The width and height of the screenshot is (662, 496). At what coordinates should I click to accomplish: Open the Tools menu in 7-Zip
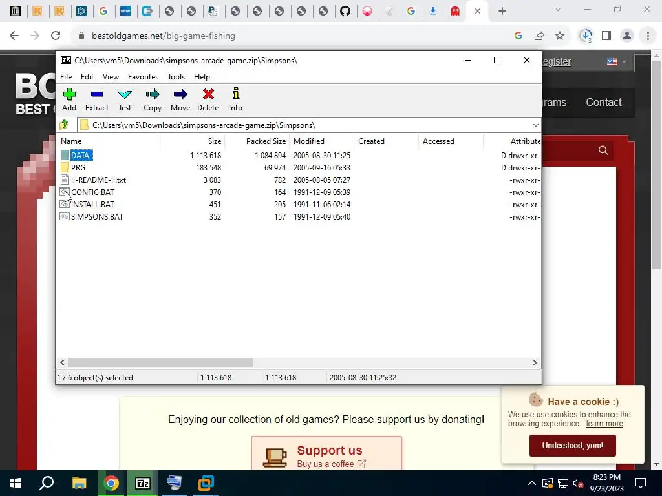coord(176,77)
